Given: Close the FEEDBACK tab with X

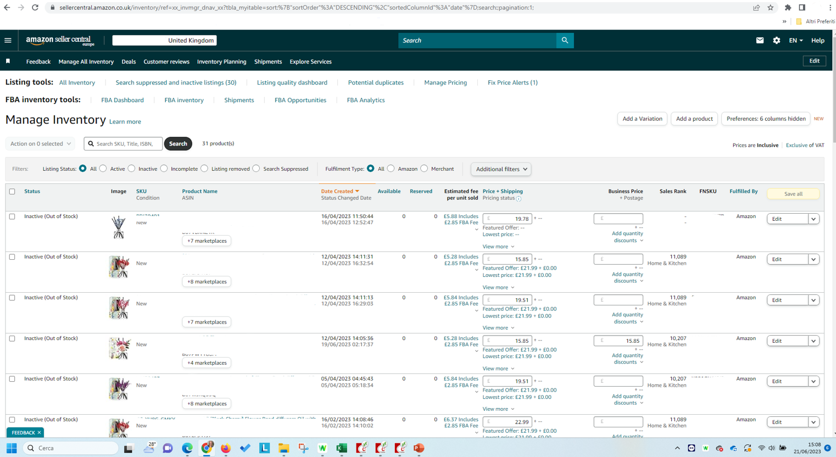Looking at the screenshot, I should pos(39,433).
